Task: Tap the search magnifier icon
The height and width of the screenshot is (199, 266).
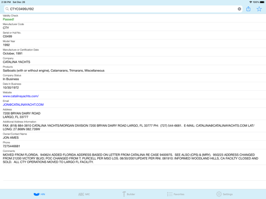Action: tap(7, 9)
